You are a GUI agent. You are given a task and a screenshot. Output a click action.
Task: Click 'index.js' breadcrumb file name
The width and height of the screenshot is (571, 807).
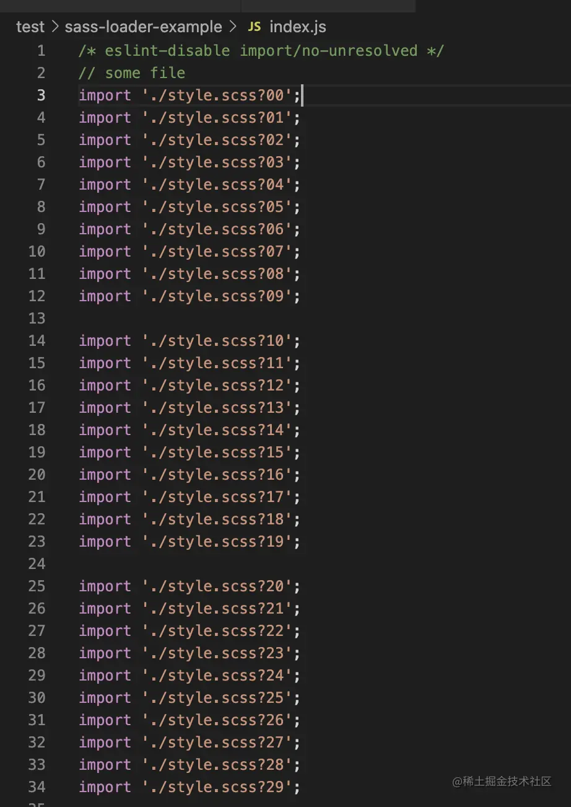(297, 27)
